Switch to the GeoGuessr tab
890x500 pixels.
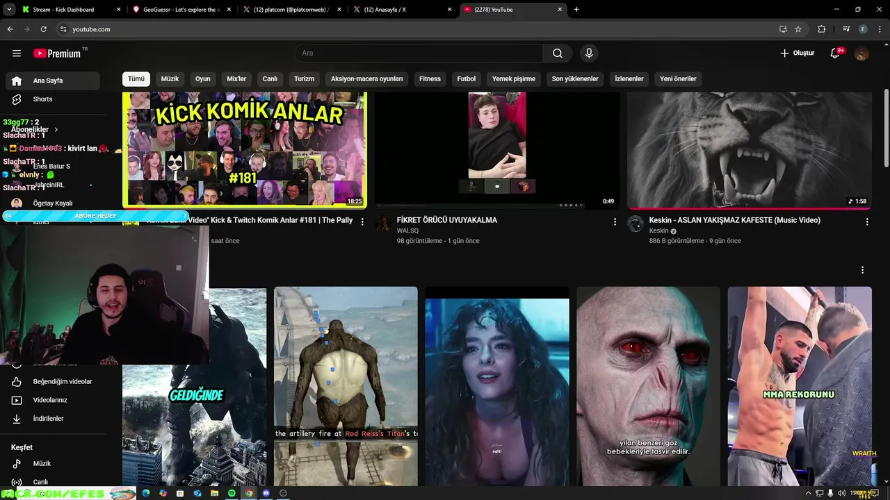[180, 10]
